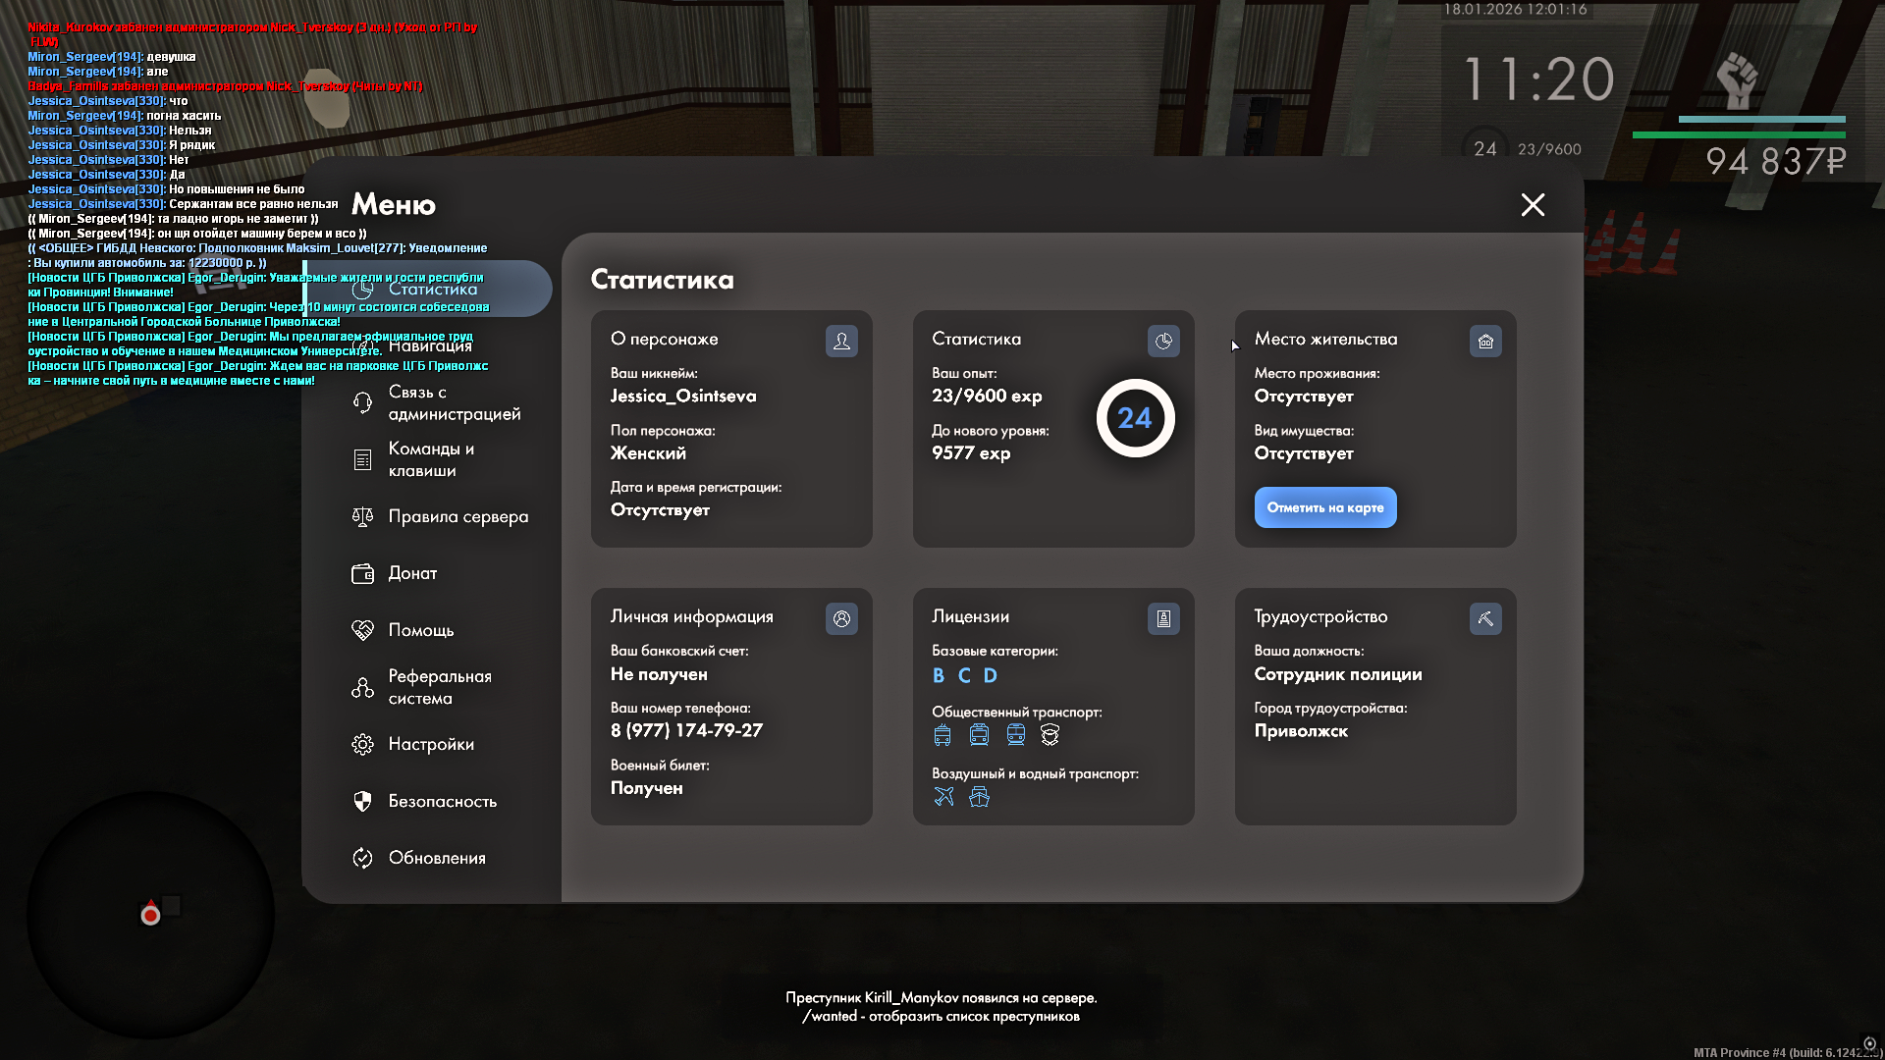Open the Безопасность section
Screen dimensions: 1885x1060
(442, 801)
